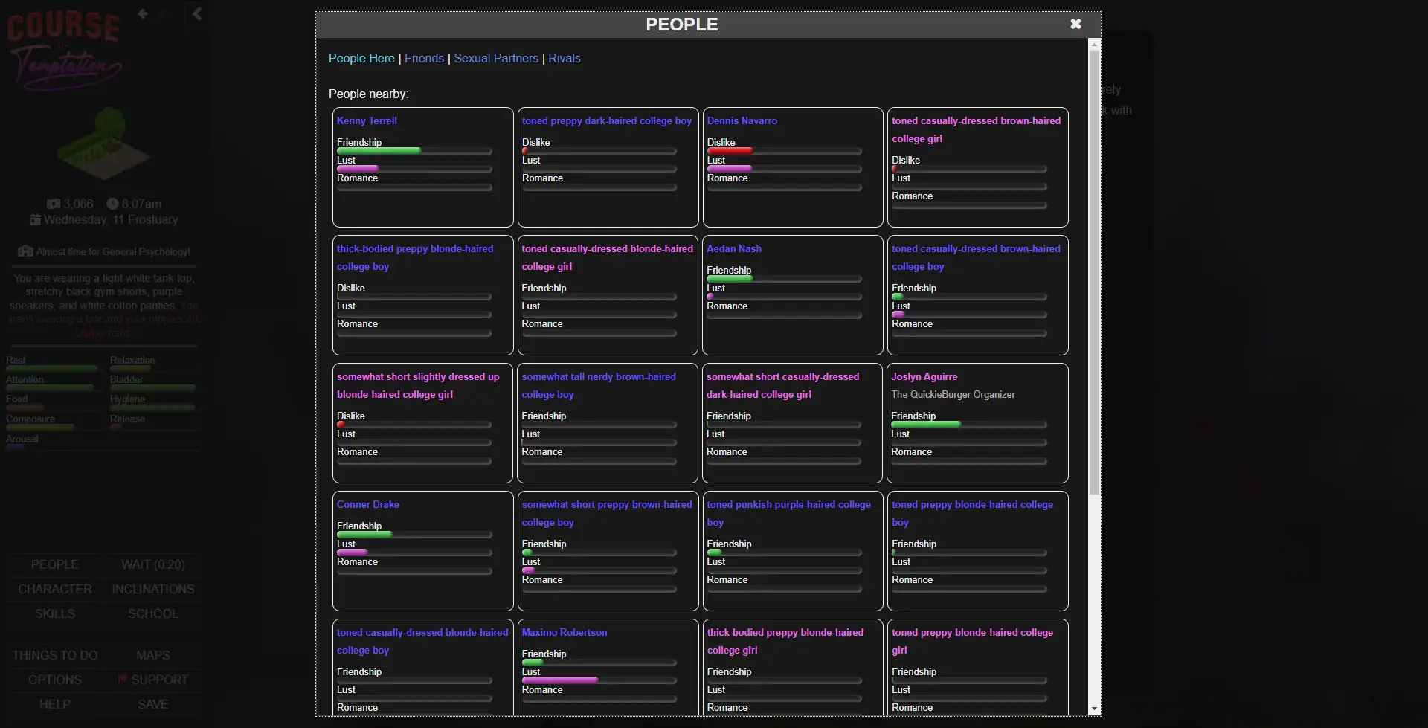
Task: Click the scrollbar up arrow
Action: click(1093, 45)
